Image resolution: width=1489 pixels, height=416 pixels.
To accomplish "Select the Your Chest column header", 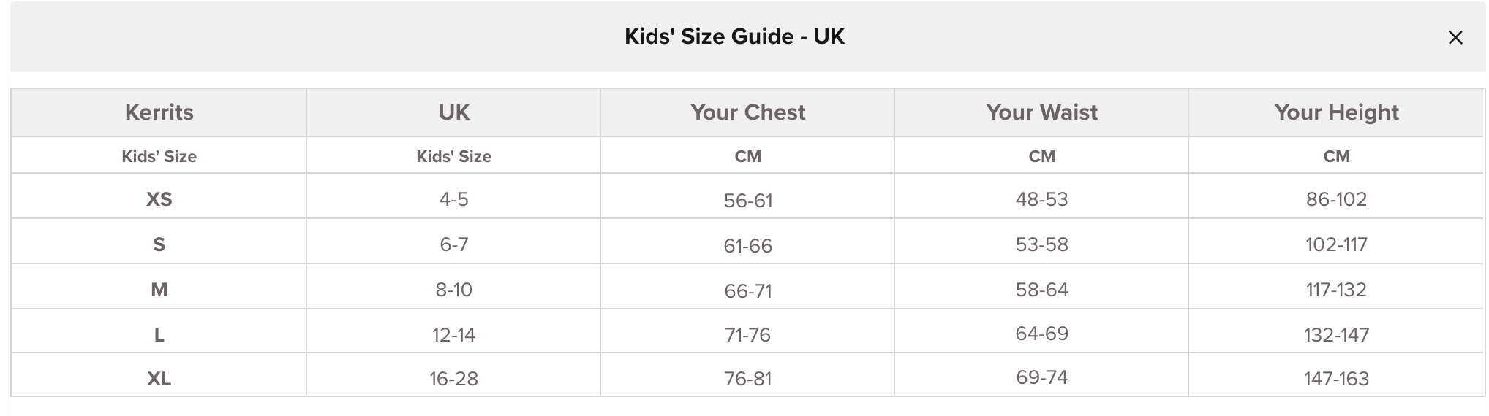I will [747, 112].
